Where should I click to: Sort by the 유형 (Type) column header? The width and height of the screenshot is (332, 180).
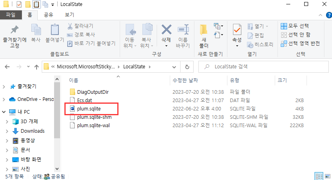(x=235, y=80)
